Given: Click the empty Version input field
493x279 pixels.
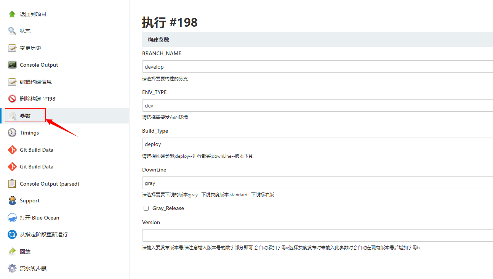Looking at the screenshot, I should pos(317,235).
